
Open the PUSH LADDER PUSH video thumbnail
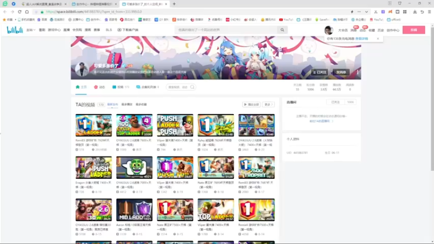(x=175, y=125)
